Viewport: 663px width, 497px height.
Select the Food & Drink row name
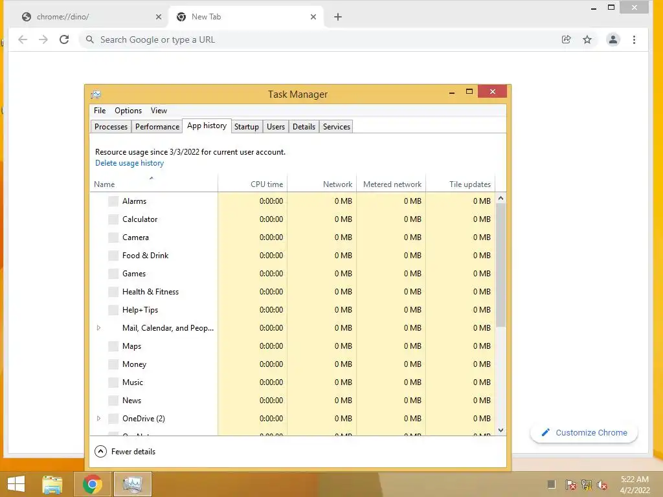146,256
